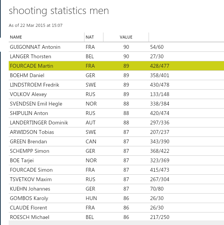Sort by the VALUE column header
Image resolution: width=224 pixels, height=225 pixels.
[x=126, y=37]
